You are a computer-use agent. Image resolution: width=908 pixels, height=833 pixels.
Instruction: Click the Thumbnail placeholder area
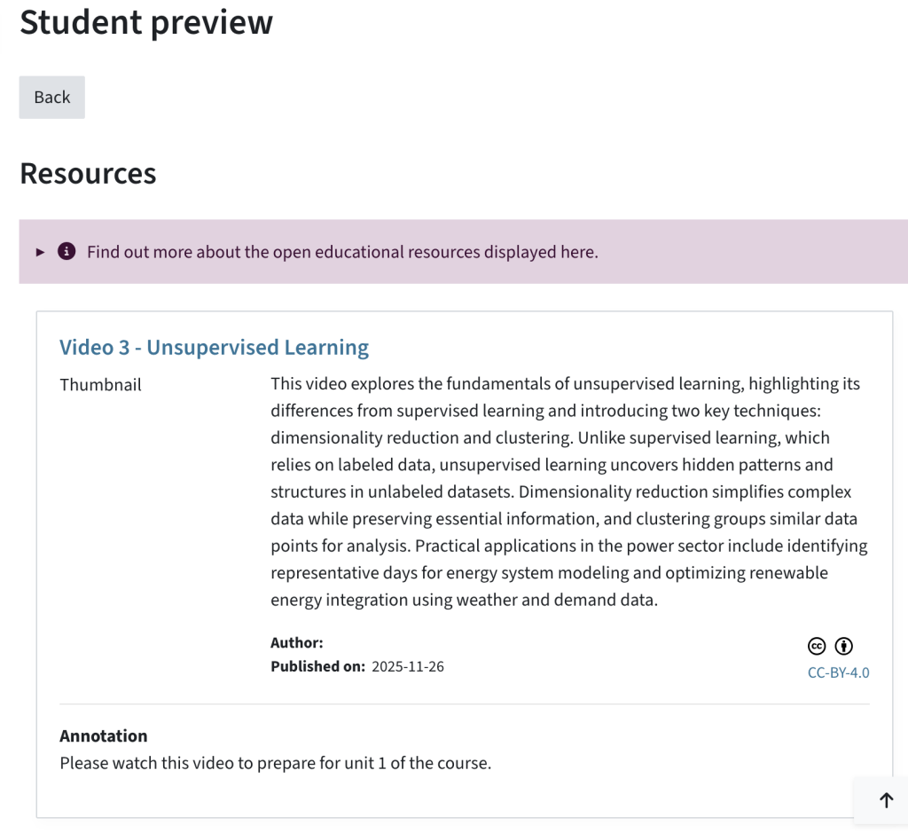click(99, 384)
